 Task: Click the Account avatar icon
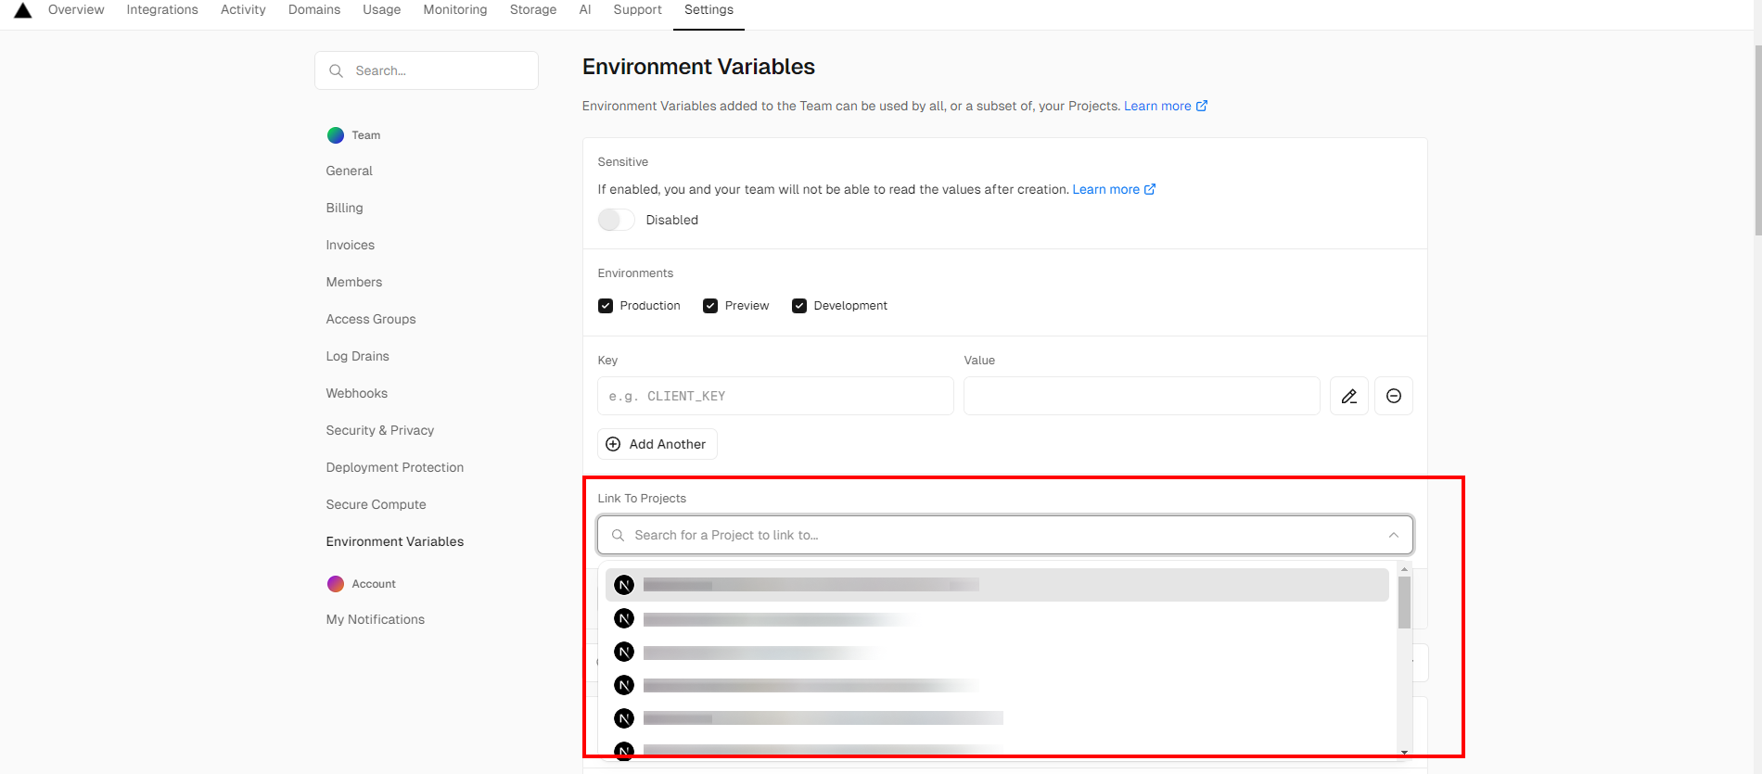point(336,584)
